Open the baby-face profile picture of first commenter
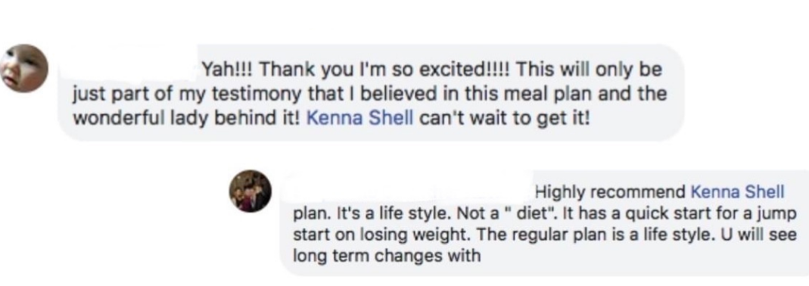 [24, 68]
